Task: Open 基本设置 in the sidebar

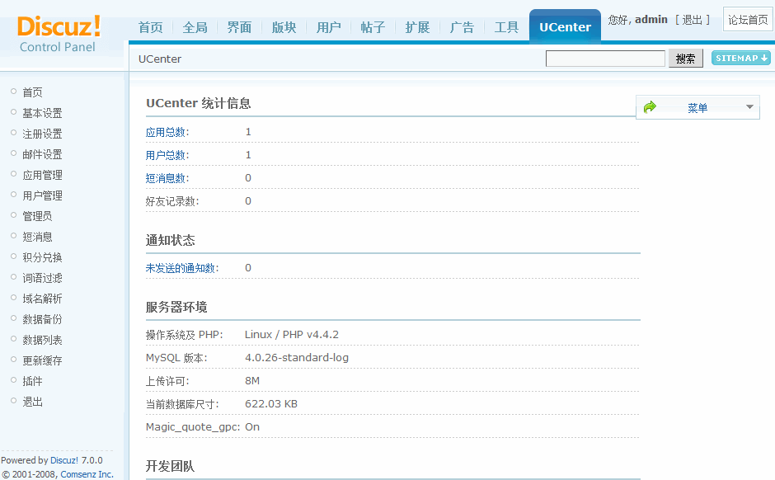Action: pos(42,113)
